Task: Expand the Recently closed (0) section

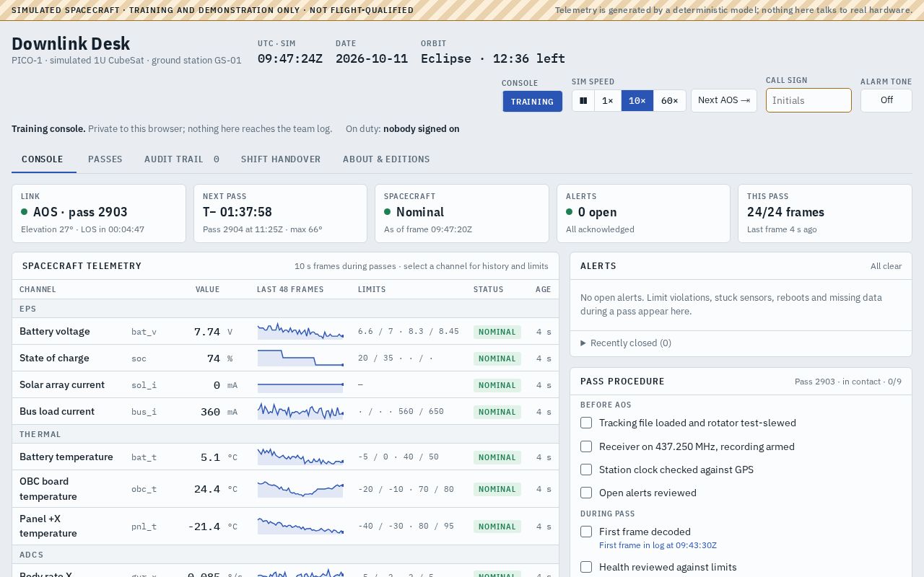Action: (x=626, y=343)
